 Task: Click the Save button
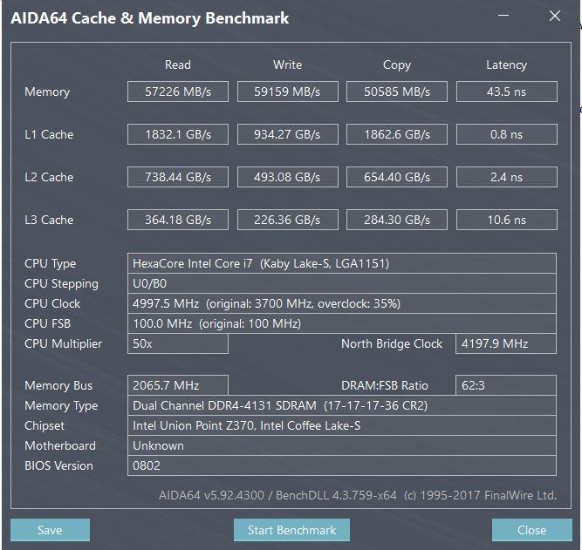coord(50,530)
